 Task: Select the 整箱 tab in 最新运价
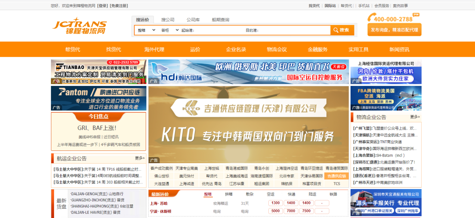click(208, 194)
